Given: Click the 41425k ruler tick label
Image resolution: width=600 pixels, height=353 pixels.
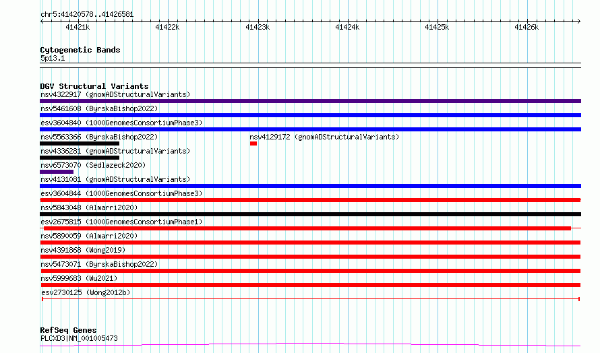Looking at the screenshot, I should click(x=437, y=27).
